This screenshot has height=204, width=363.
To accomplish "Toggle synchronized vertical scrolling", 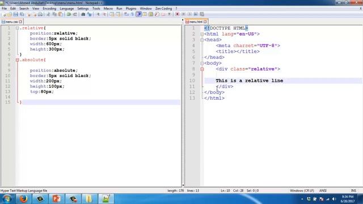I will [x=112, y=14].
